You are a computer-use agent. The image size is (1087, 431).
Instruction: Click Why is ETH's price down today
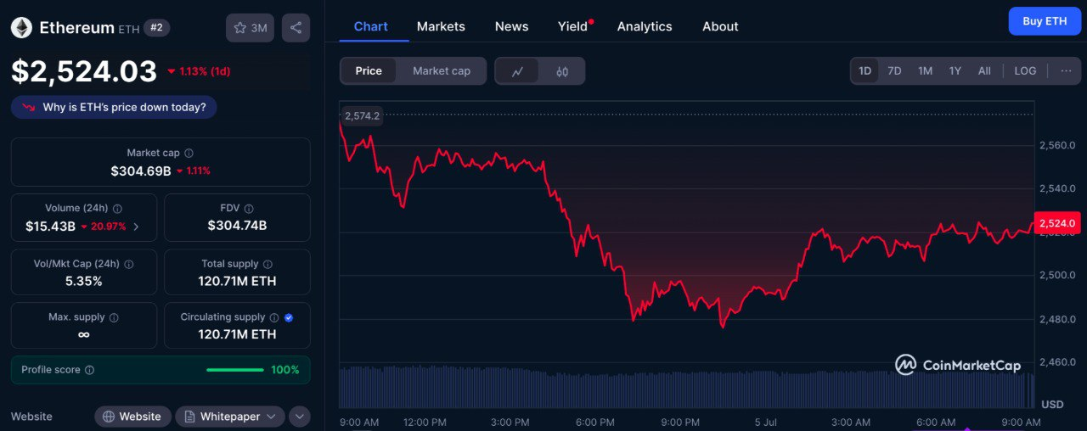click(114, 108)
